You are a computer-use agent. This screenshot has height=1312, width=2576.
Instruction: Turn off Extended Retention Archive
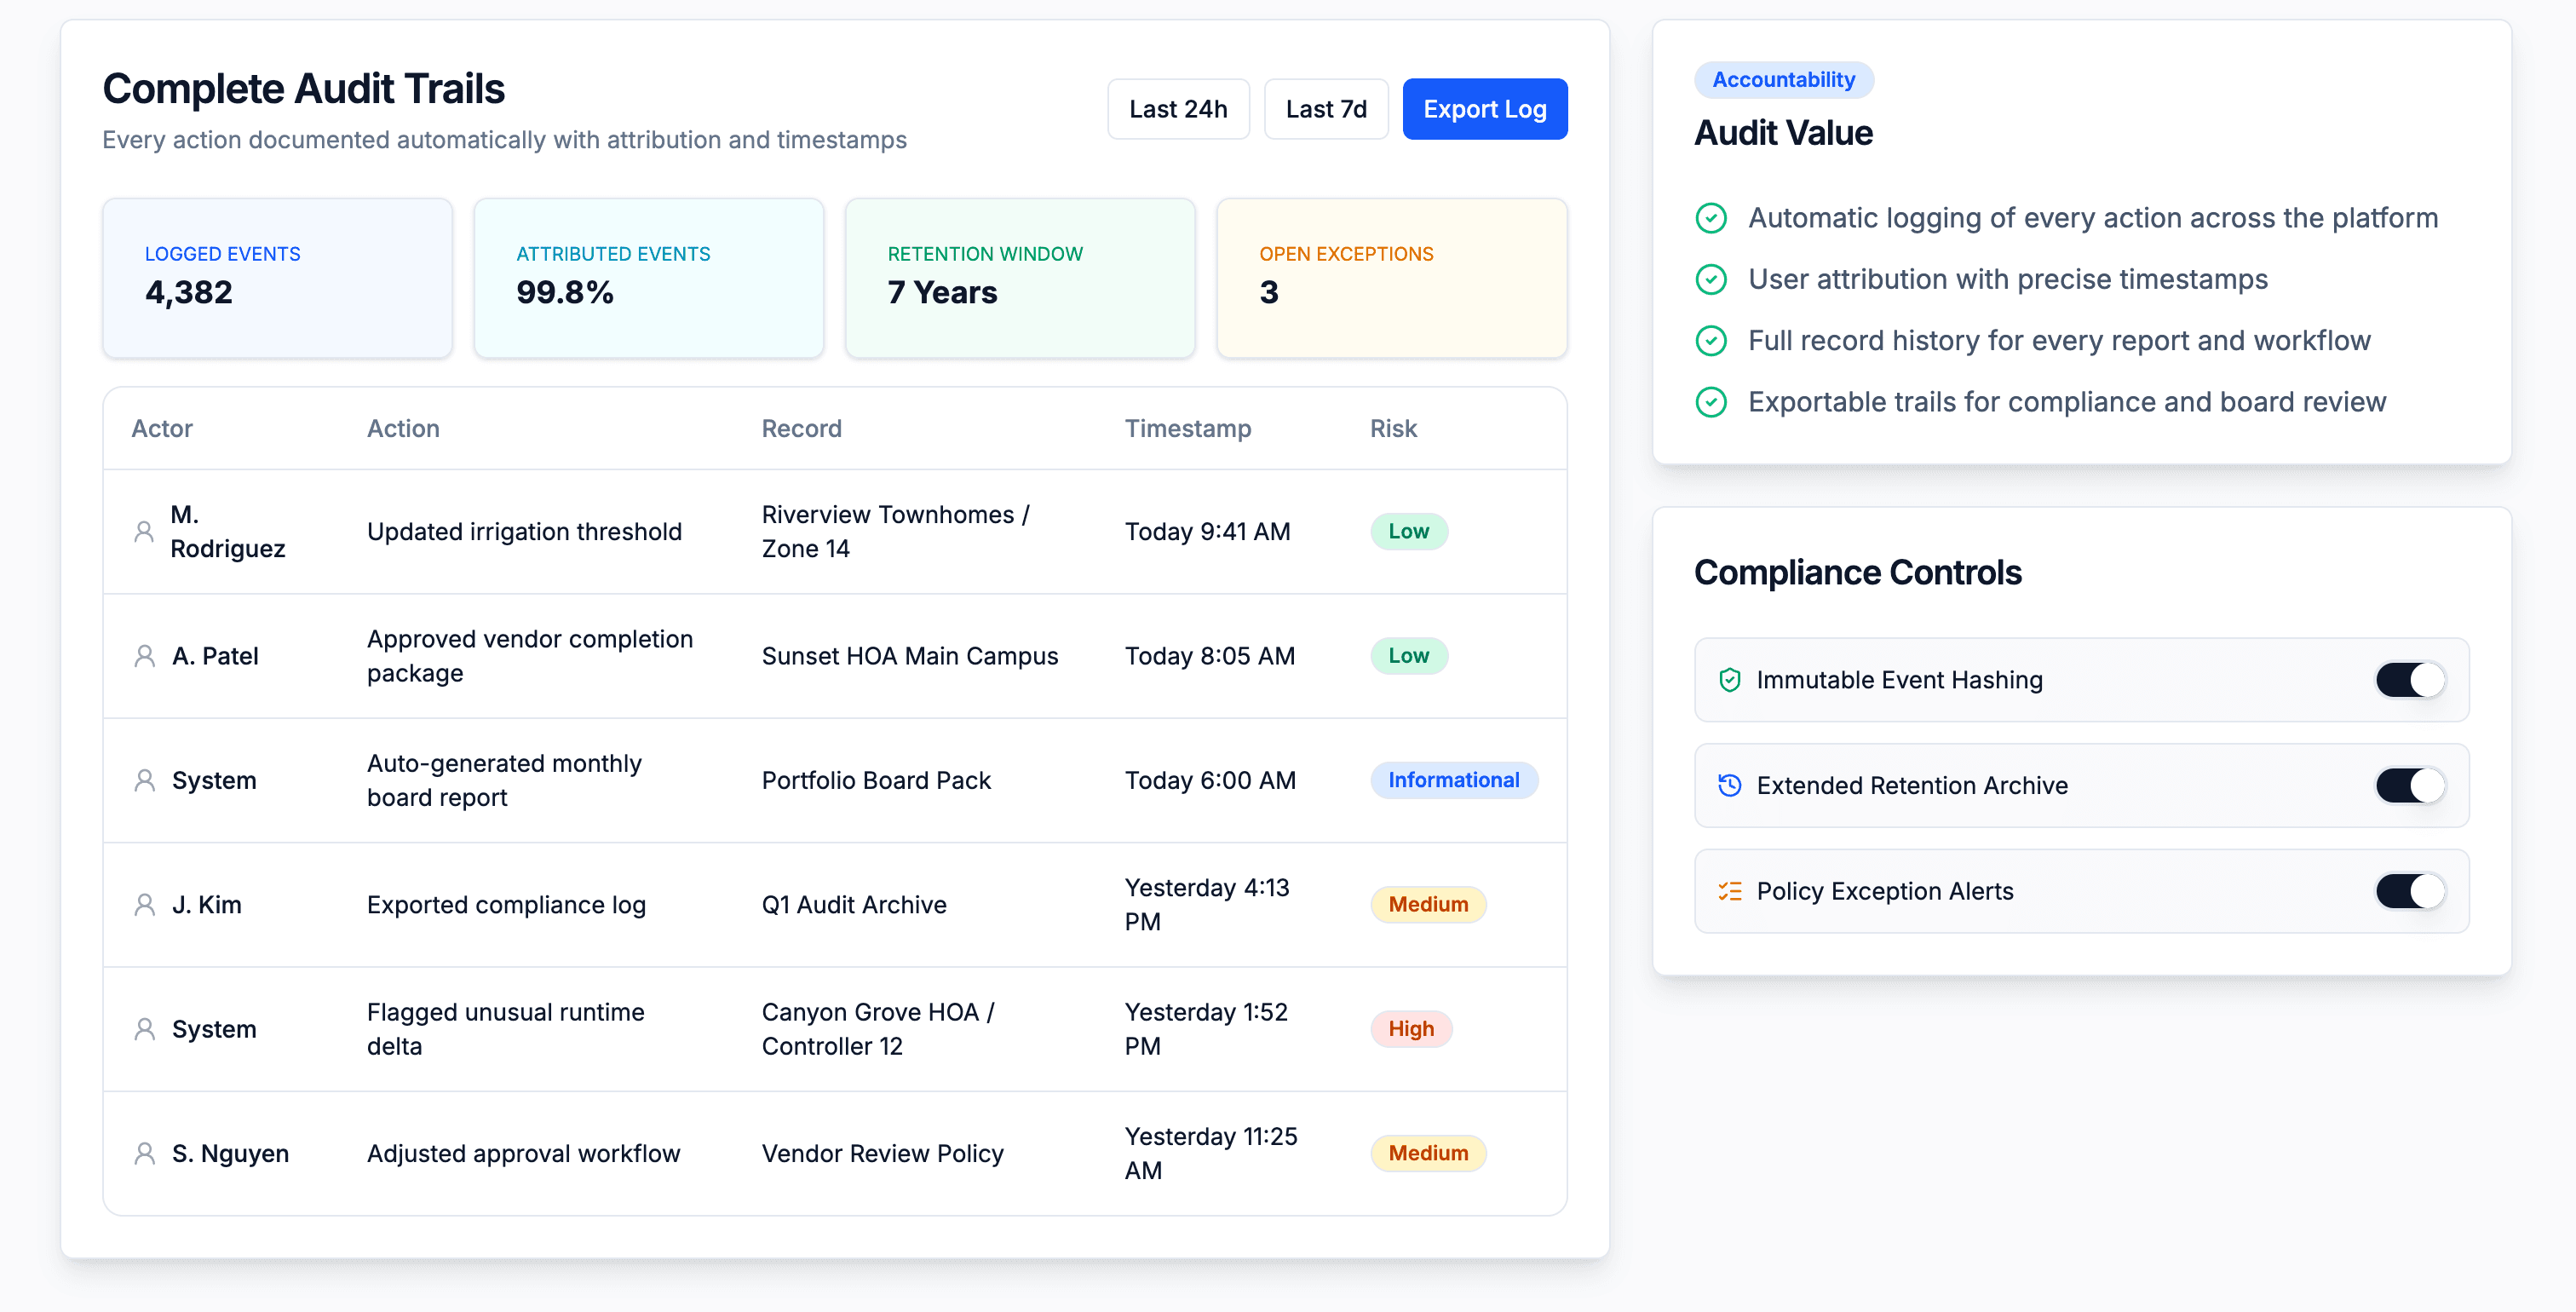(2410, 785)
